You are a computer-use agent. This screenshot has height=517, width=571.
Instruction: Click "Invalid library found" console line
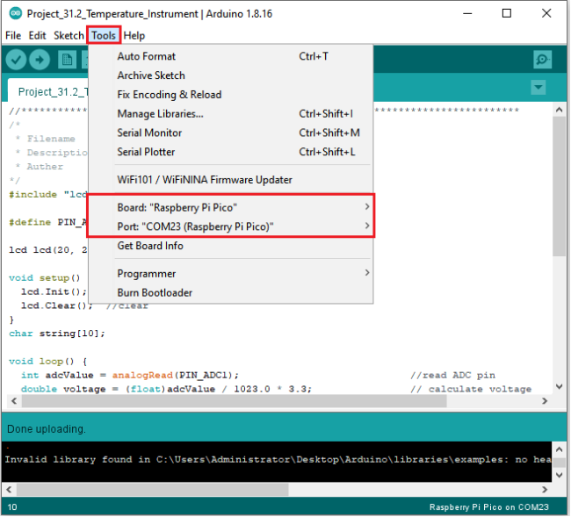[278, 460]
